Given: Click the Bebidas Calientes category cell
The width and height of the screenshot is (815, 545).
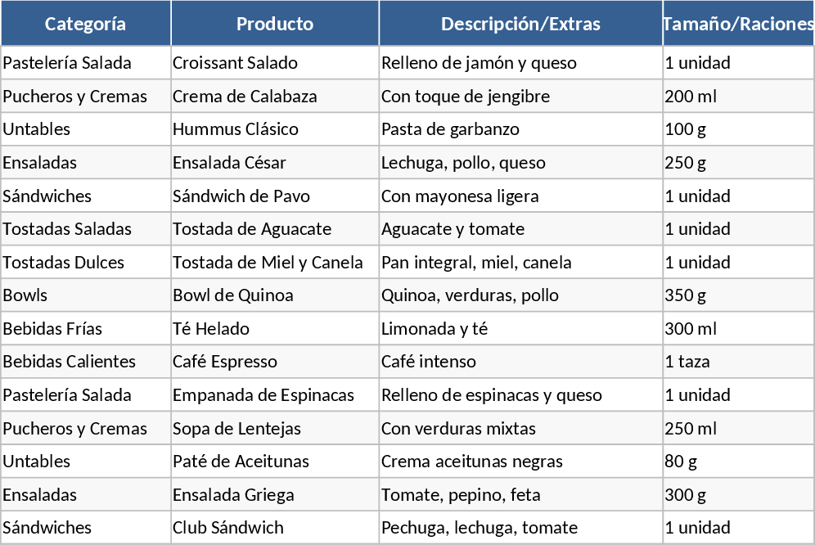Looking at the screenshot, I should (x=70, y=362).
